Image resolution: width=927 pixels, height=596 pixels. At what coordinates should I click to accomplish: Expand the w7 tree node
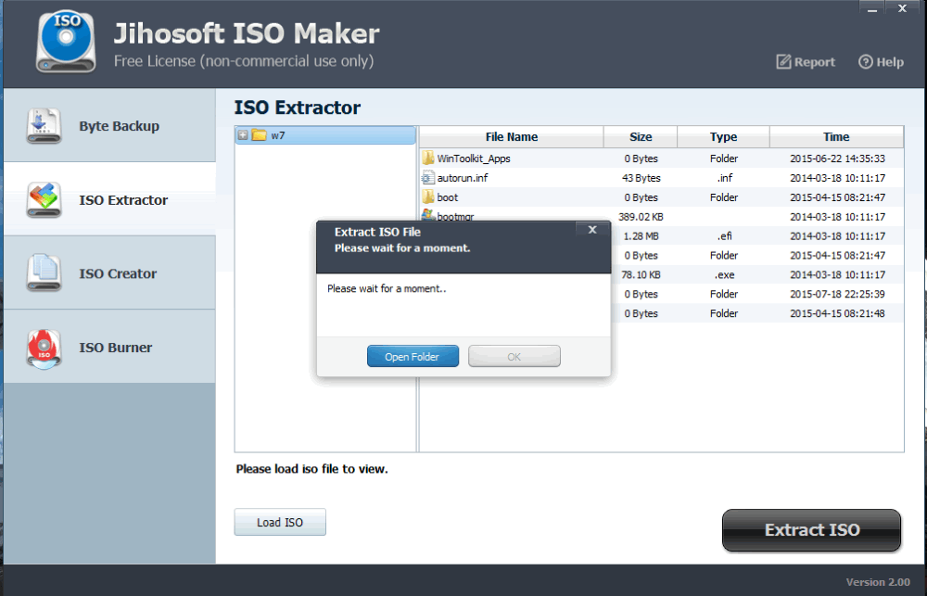243,135
